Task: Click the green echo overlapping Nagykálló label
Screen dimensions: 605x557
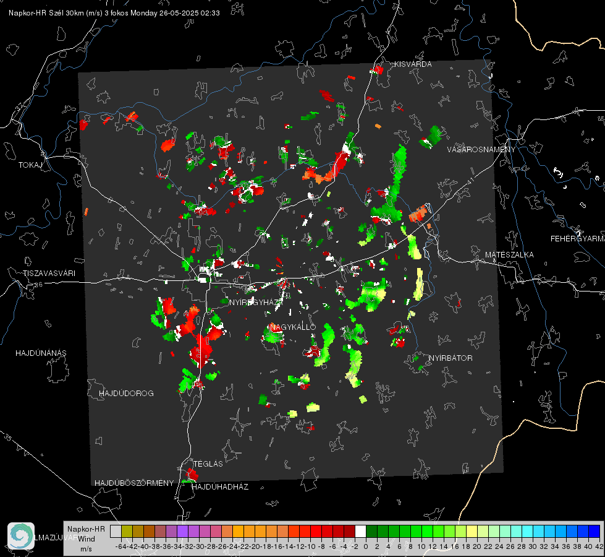Action: (x=273, y=335)
